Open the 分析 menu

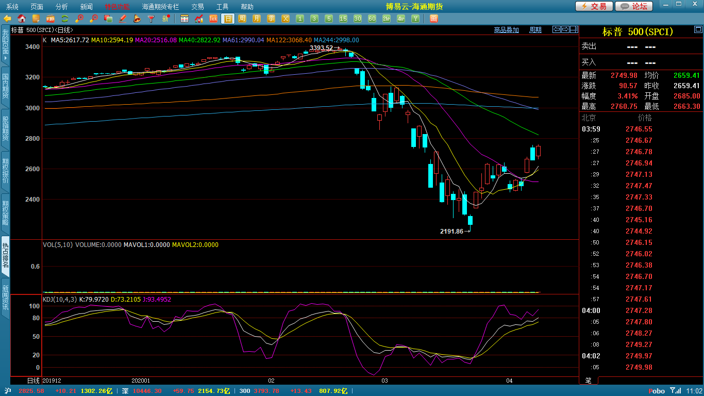(x=62, y=7)
